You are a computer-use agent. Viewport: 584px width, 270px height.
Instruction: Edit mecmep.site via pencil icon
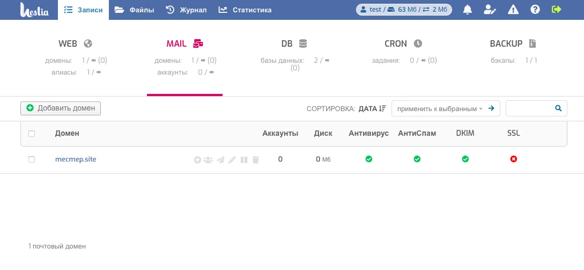[232, 159]
